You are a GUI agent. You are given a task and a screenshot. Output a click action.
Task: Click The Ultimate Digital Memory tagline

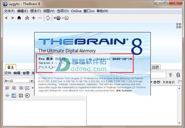coord(67,51)
